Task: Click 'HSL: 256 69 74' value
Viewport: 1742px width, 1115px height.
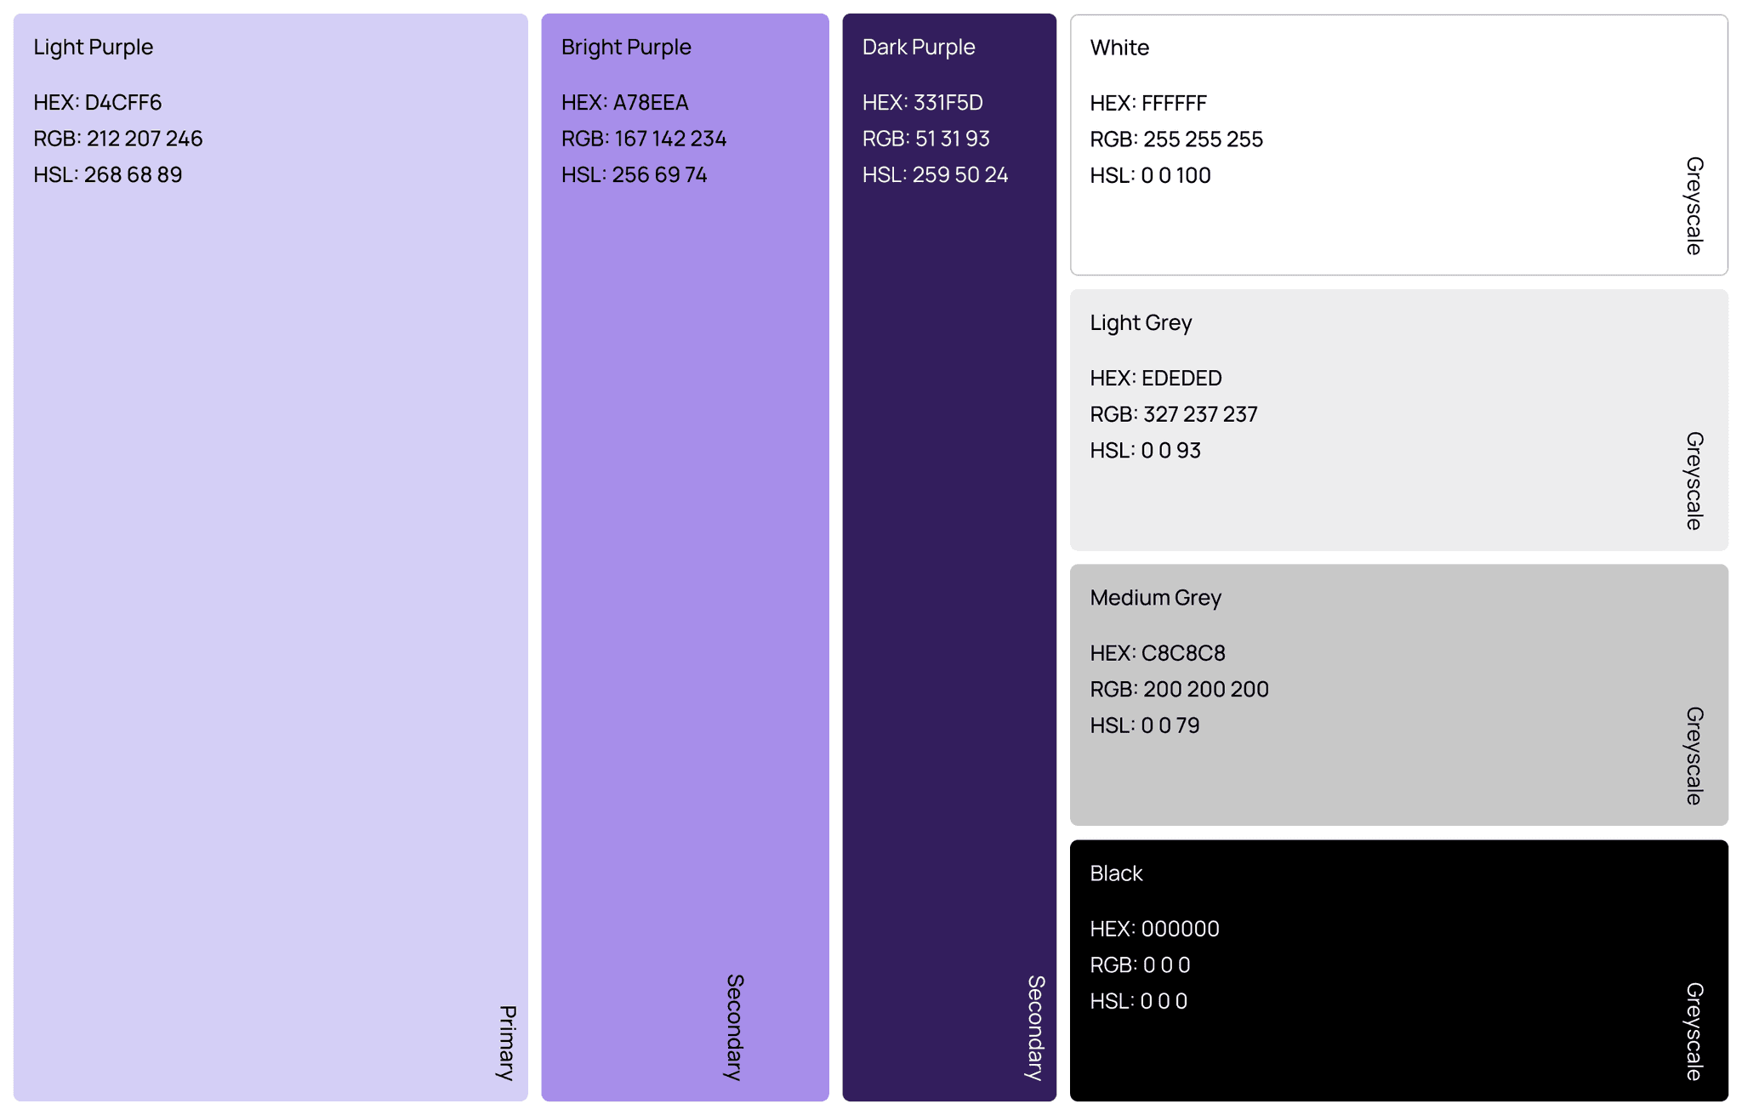Action: [x=635, y=174]
